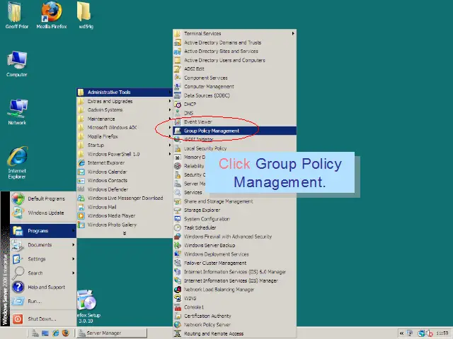Launch Mozilla Firefox desktop shortcut
The height and width of the screenshot is (339, 453).
coord(51,13)
